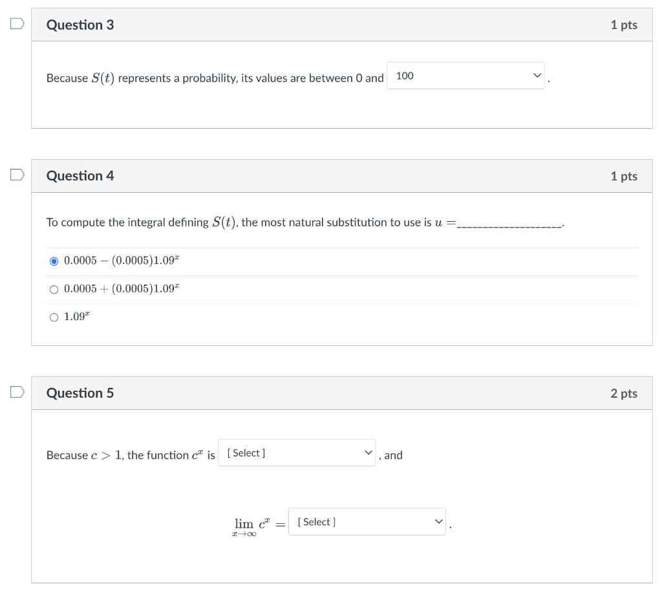The width and height of the screenshot is (662, 593).
Task: Click the Question 4 heading
Action: (80, 176)
